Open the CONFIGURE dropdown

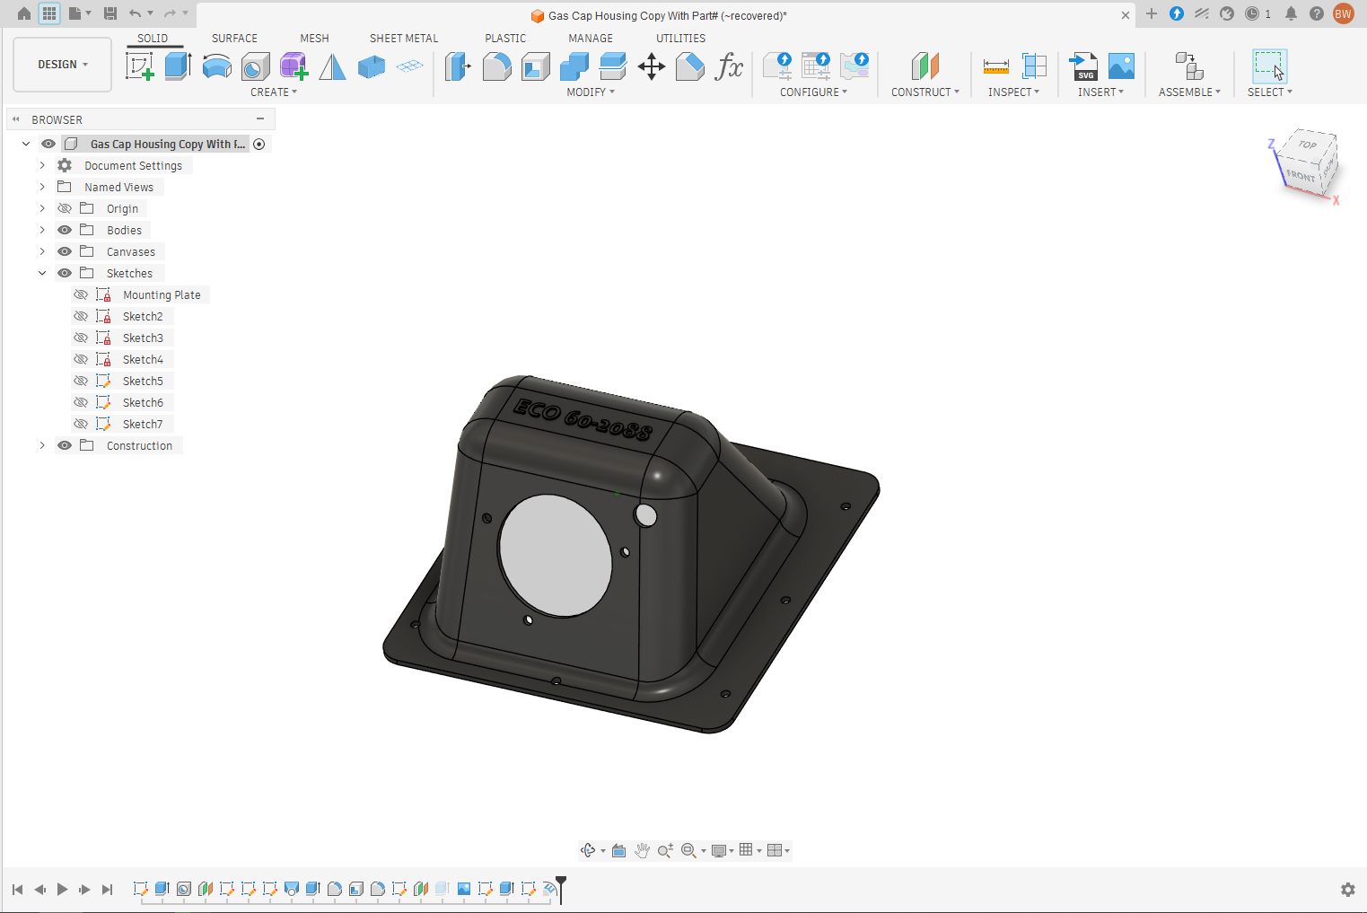(x=813, y=92)
